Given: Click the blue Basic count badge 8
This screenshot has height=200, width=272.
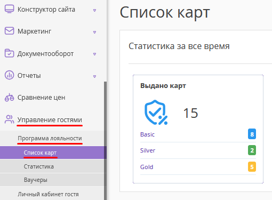Looking at the screenshot, I should pyautogui.click(x=252, y=134).
